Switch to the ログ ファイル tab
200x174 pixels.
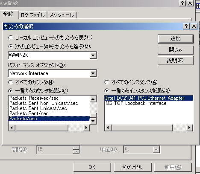tap(33, 15)
